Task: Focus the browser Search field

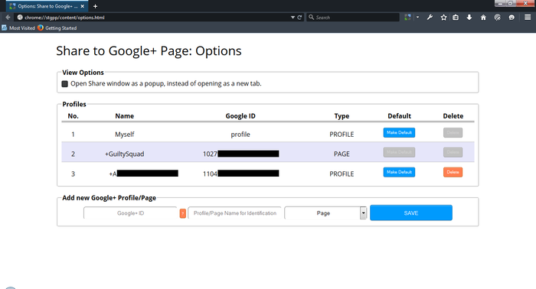Action: 353,17
